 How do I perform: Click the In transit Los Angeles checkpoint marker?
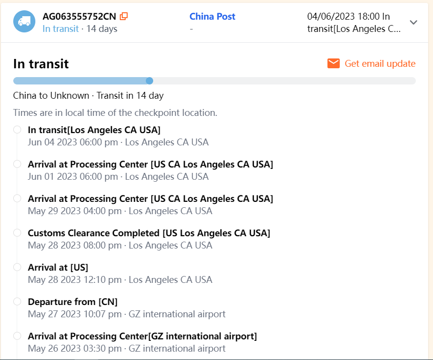click(17, 130)
